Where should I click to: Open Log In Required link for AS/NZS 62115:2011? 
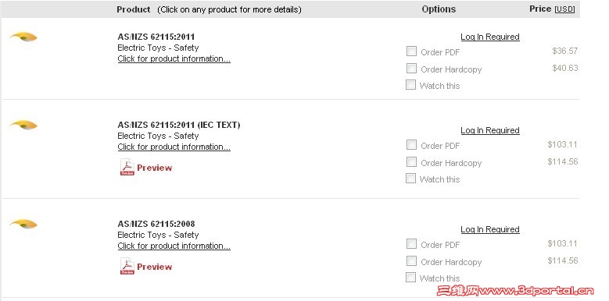click(490, 37)
